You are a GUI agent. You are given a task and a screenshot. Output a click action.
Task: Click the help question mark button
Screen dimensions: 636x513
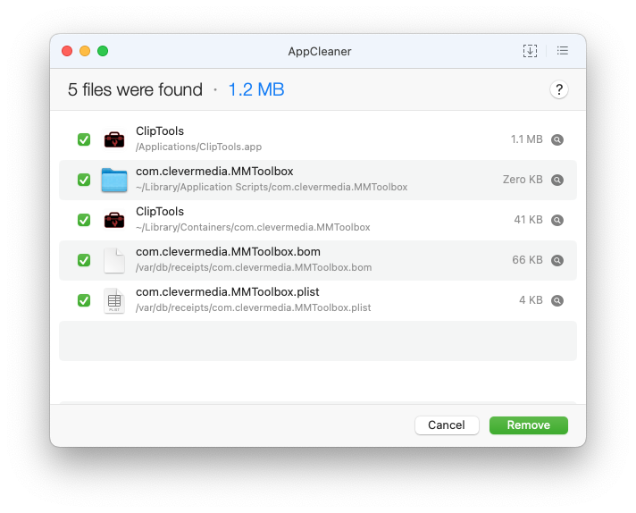click(x=559, y=89)
